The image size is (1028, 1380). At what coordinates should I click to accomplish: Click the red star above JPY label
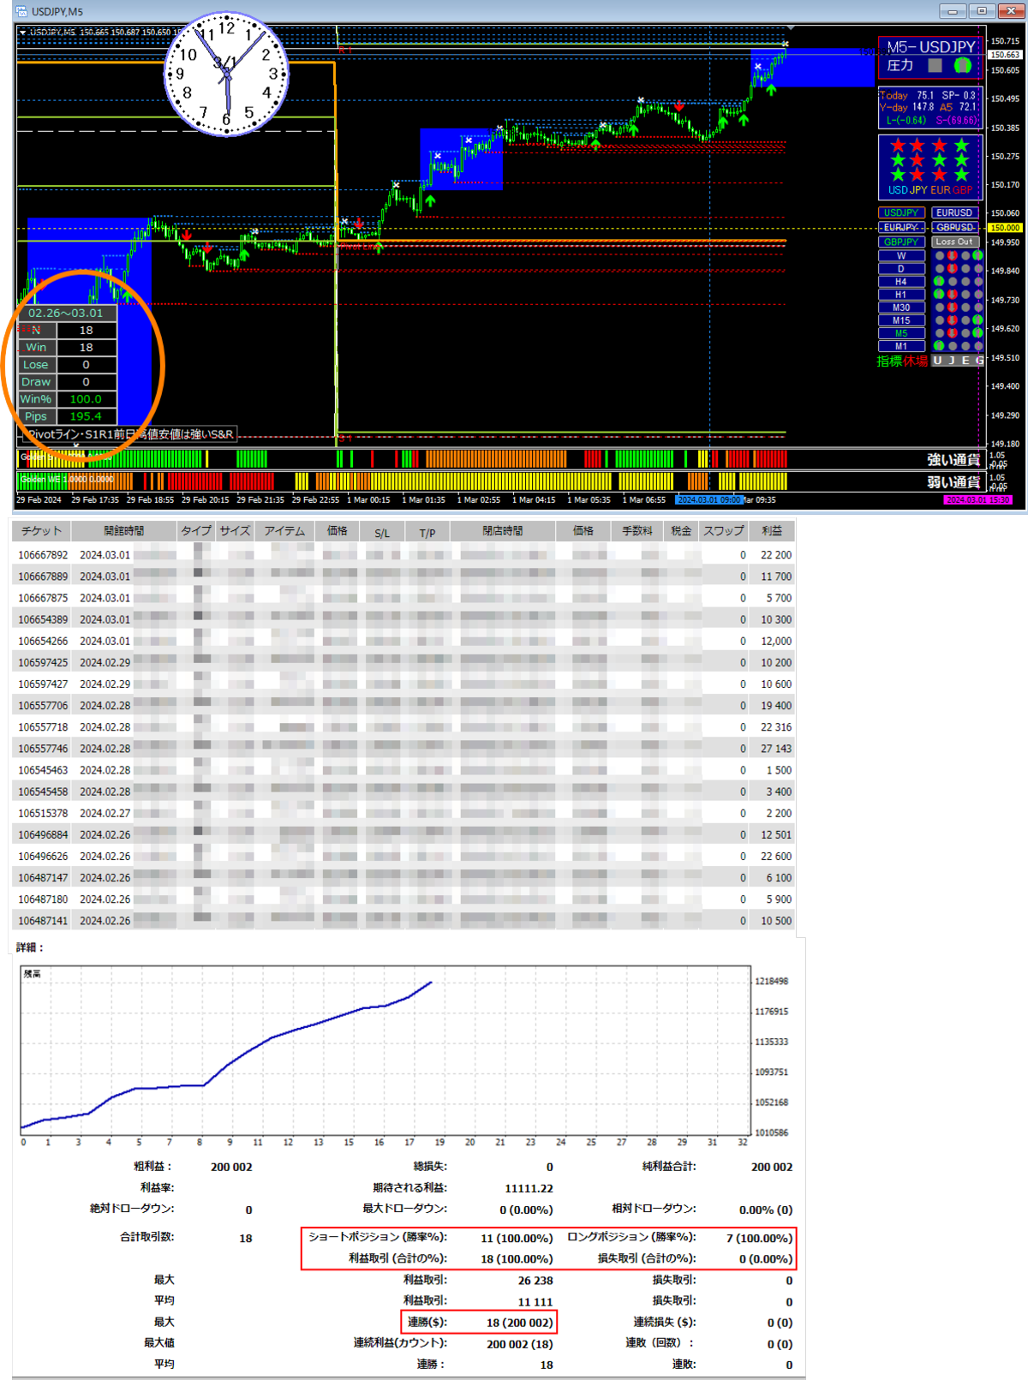[917, 175]
